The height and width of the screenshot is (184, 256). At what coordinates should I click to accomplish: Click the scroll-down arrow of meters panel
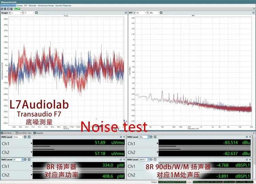pos(254,179)
